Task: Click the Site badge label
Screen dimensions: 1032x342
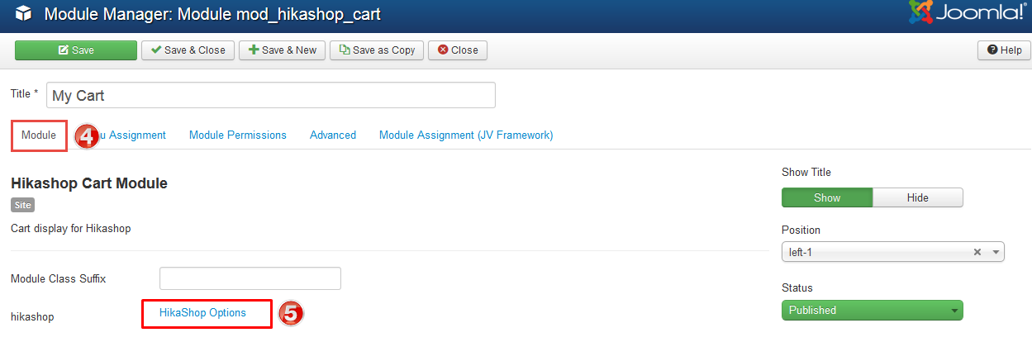Action: coord(23,205)
